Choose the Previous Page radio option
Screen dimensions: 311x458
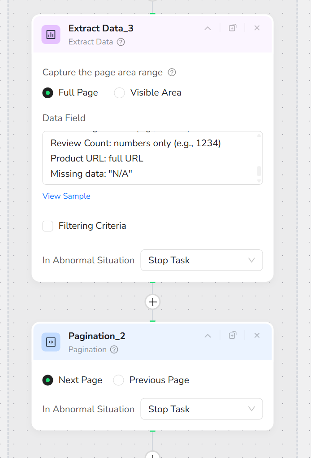coord(119,380)
